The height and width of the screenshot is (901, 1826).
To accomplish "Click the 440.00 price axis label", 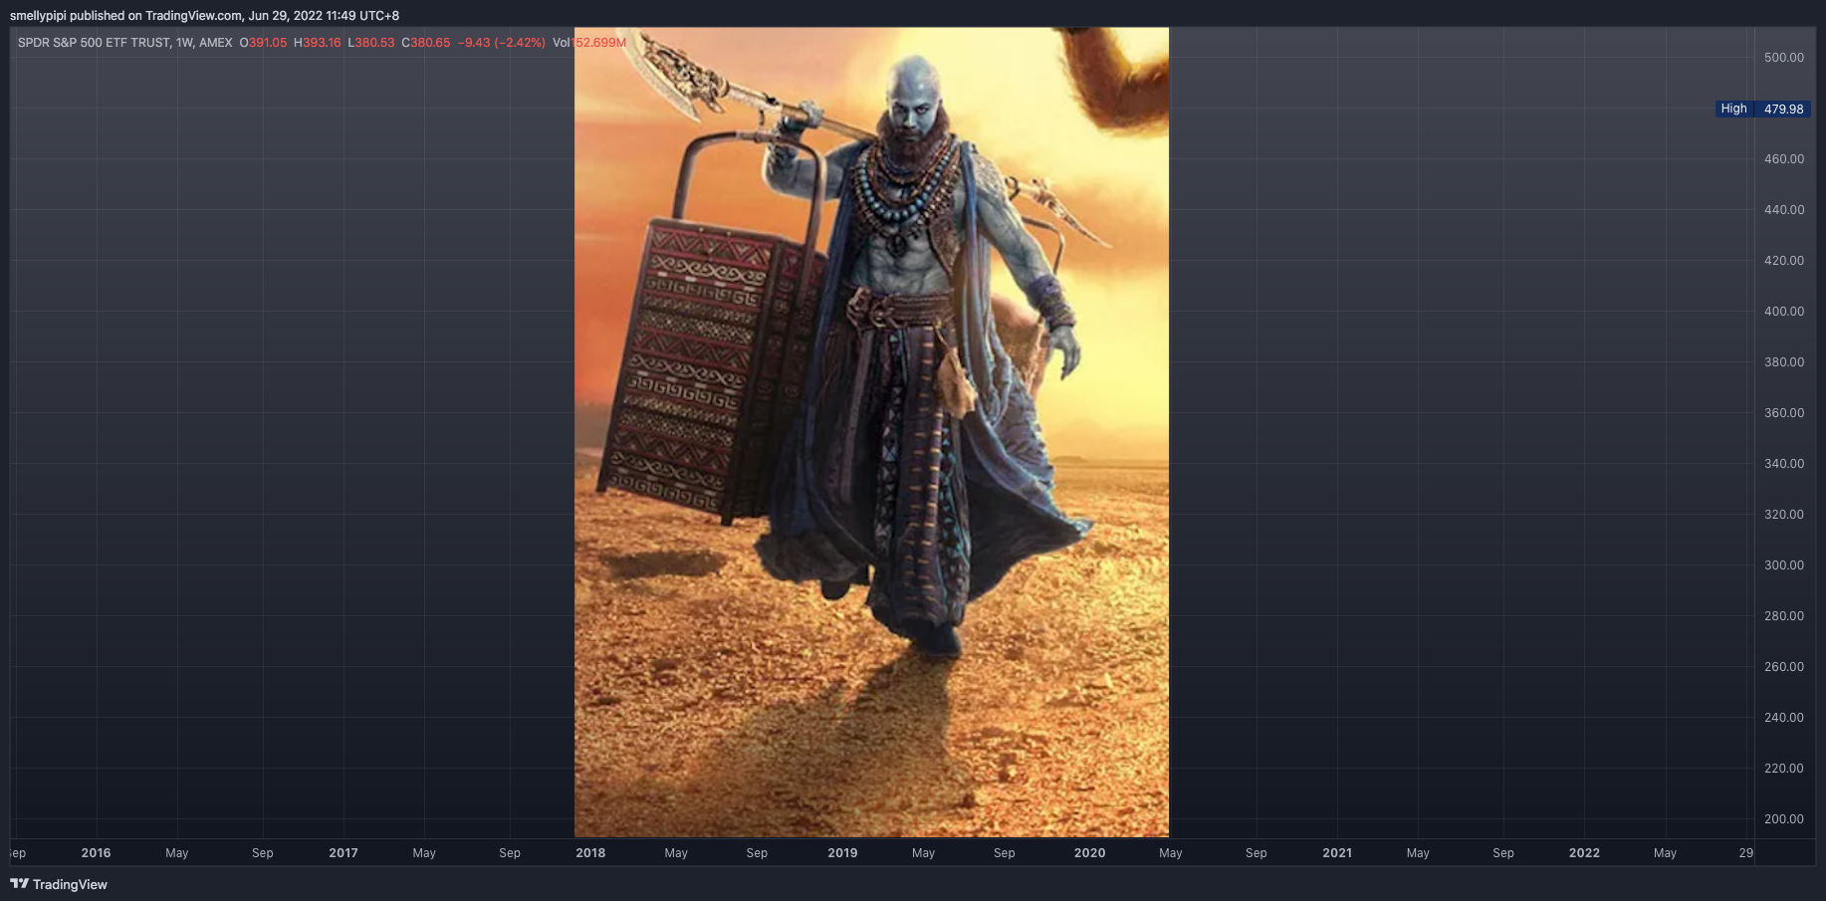I will pos(1784,210).
